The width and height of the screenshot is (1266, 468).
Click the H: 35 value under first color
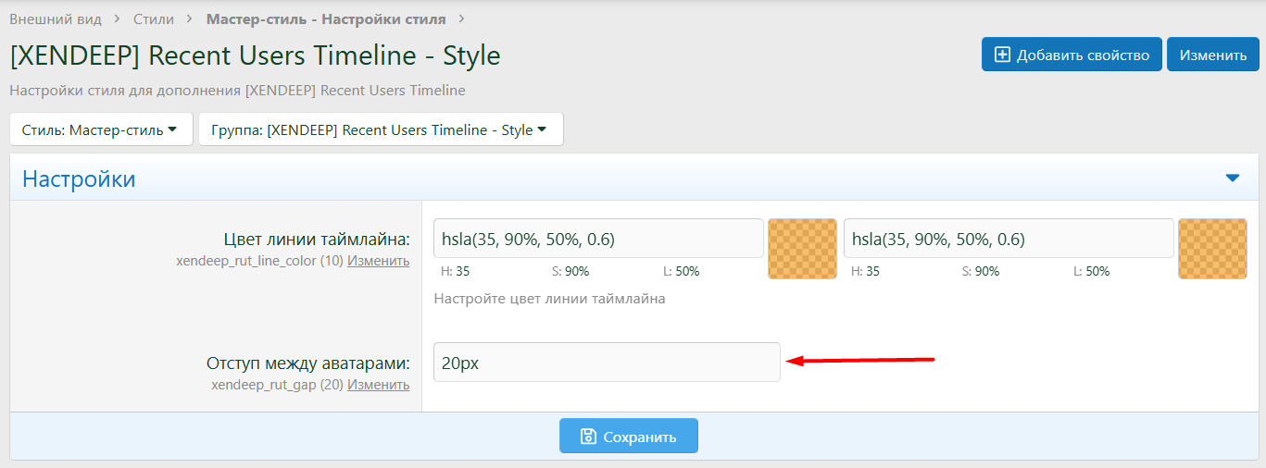tap(456, 272)
